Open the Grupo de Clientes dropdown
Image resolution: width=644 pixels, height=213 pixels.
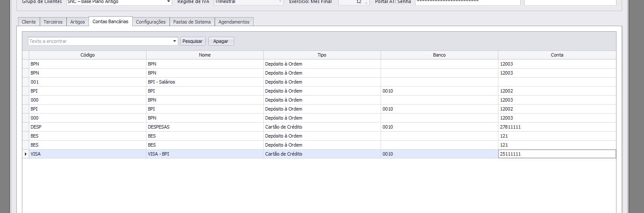pos(168,2)
